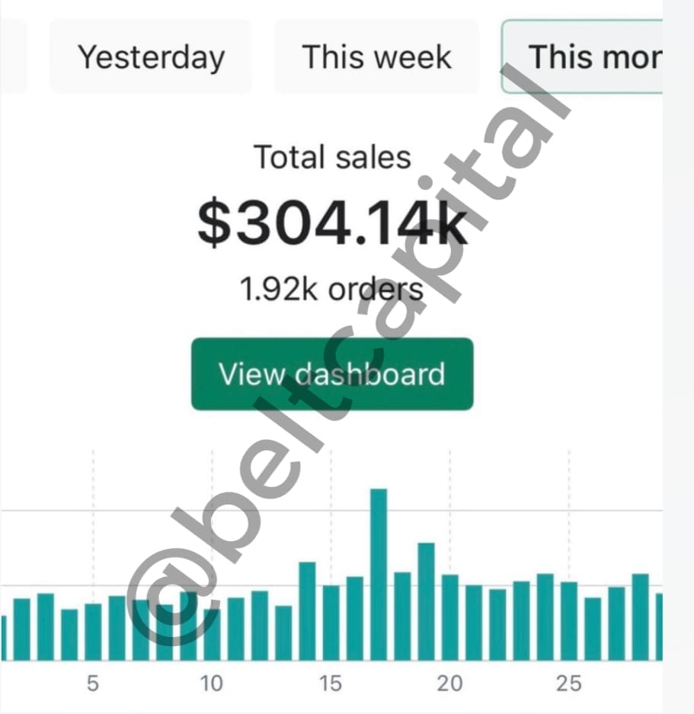Image resolution: width=694 pixels, height=714 pixels.
Task: Click the View dashboard button
Action: click(x=332, y=374)
